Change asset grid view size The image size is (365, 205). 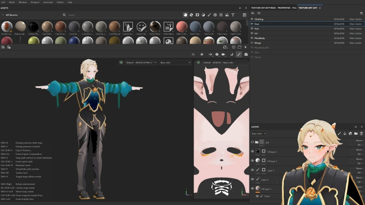coord(244,15)
